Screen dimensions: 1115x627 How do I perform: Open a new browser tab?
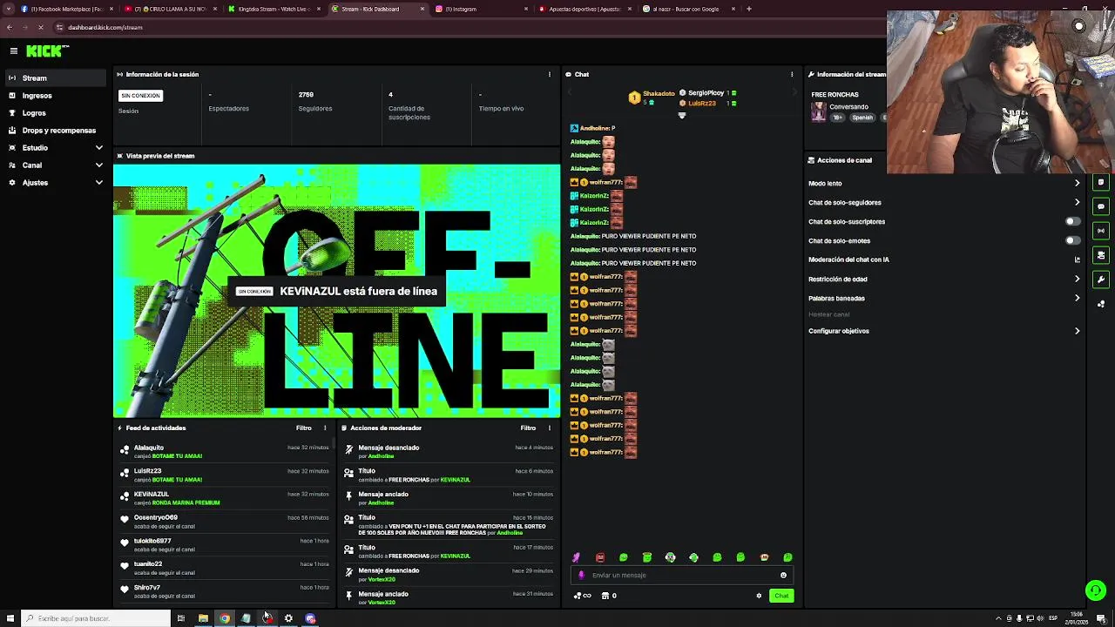click(748, 9)
